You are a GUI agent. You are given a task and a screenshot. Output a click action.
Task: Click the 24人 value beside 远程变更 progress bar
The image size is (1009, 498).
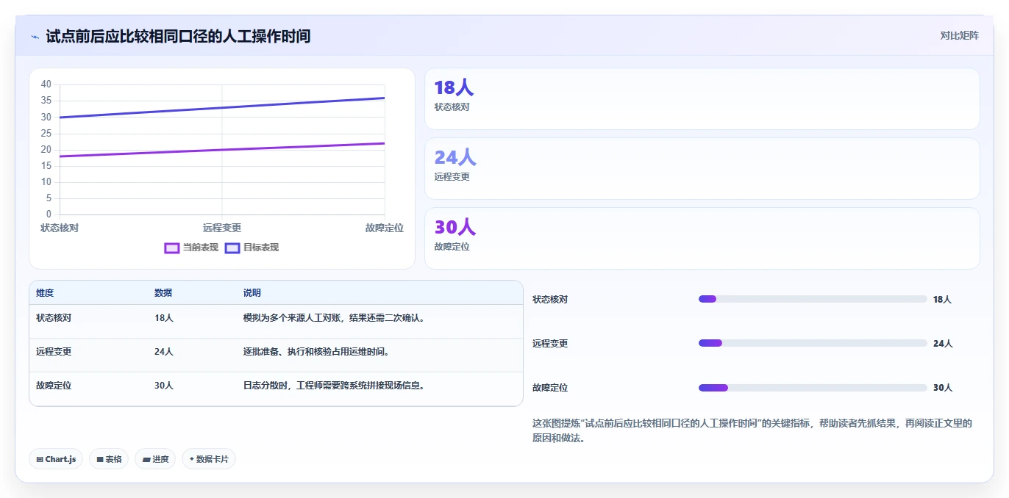tap(942, 344)
